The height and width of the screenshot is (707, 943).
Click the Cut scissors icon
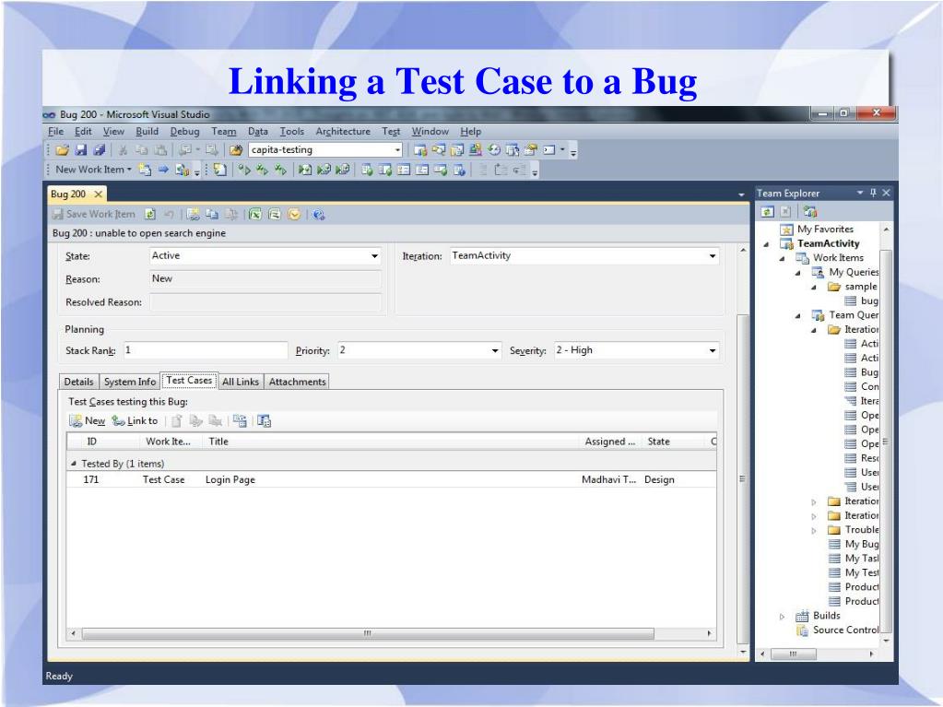pyautogui.click(x=123, y=150)
